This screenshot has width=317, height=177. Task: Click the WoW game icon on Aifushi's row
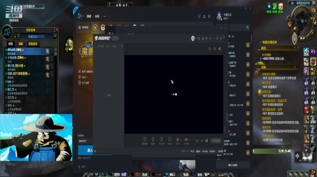(x=48, y=51)
